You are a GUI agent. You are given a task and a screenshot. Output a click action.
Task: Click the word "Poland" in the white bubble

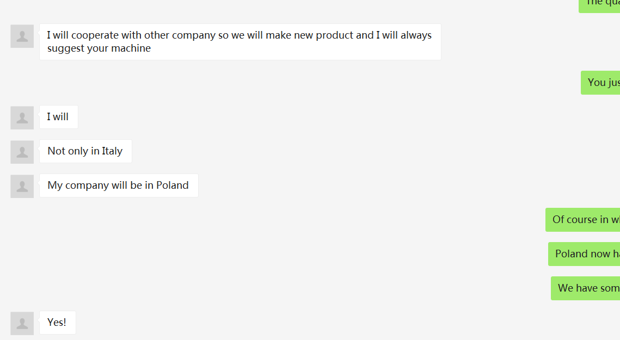pyautogui.click(x=172, y=186)
